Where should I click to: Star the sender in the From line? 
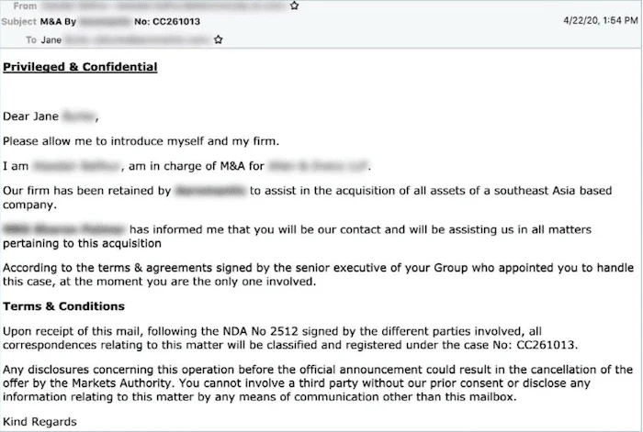click(x=294, y=6)
